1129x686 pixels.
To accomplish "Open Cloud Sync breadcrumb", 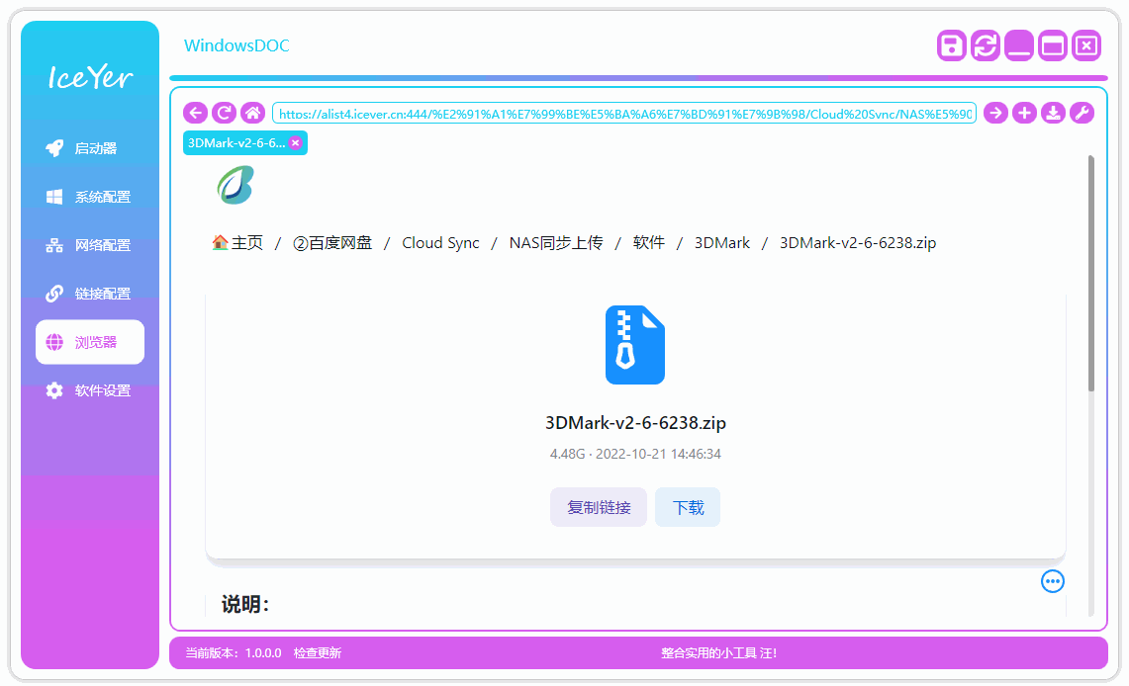I will point(440,243).
